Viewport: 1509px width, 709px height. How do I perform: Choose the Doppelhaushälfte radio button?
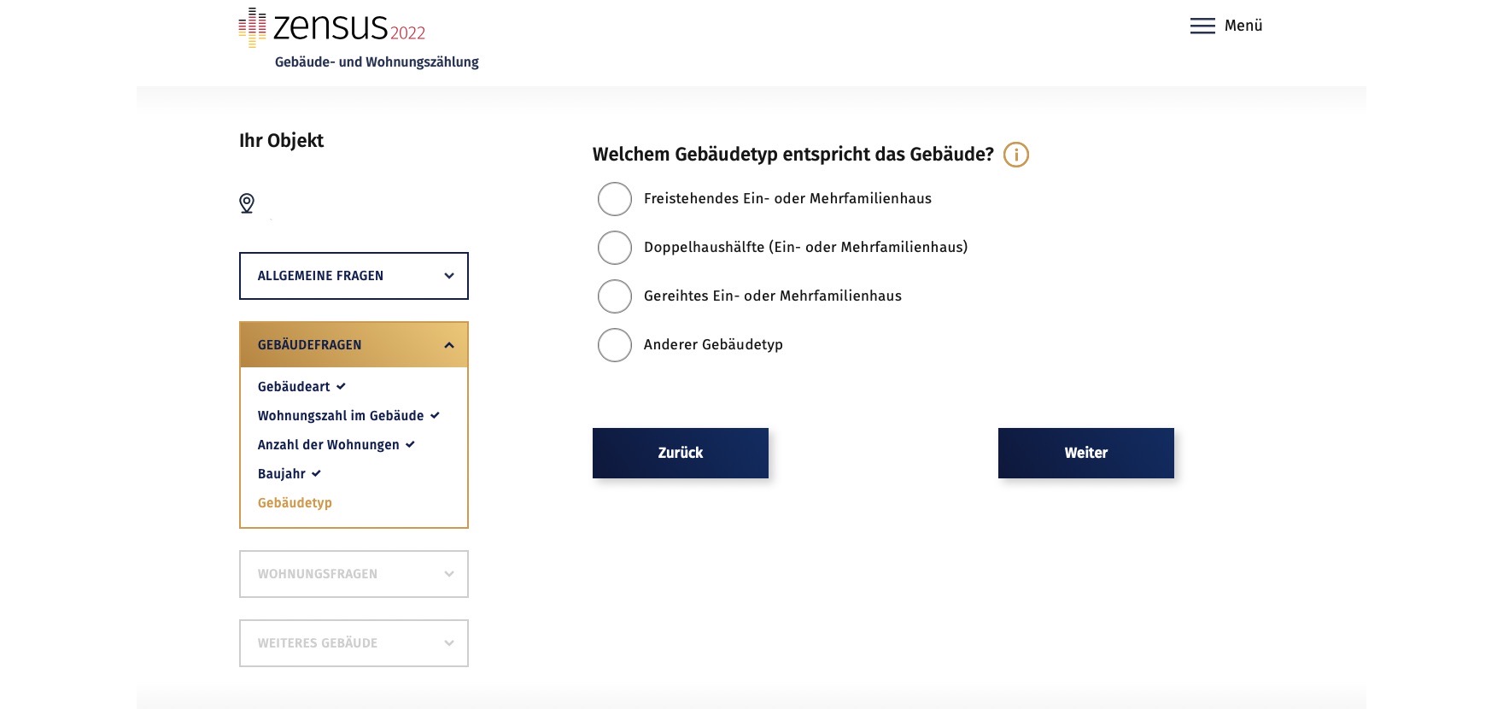[615, 248]
